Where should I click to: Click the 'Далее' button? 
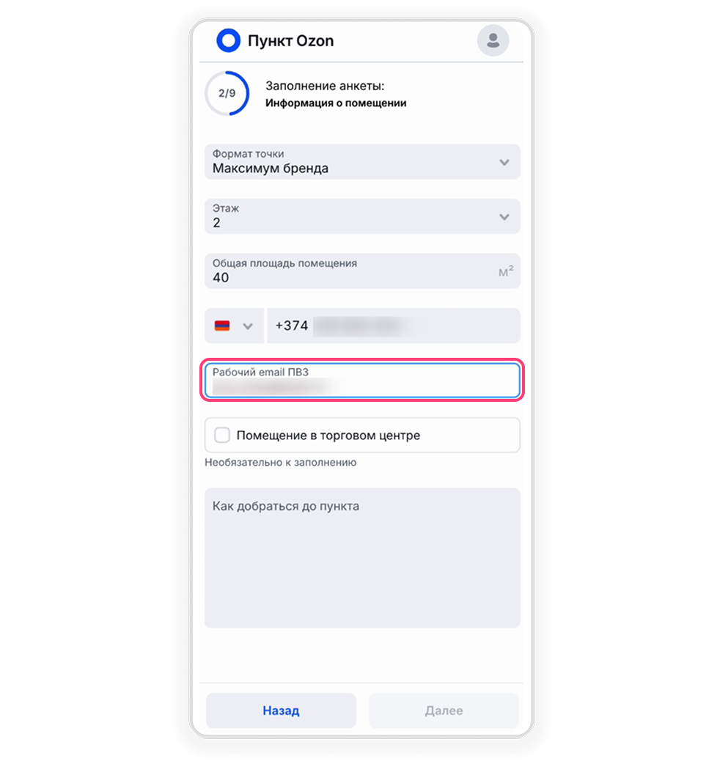[444, 710]
